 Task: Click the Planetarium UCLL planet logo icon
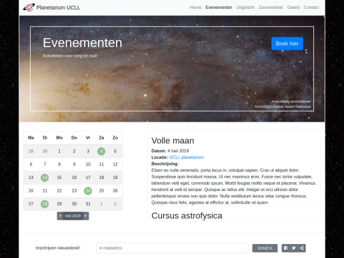(29, 8)
